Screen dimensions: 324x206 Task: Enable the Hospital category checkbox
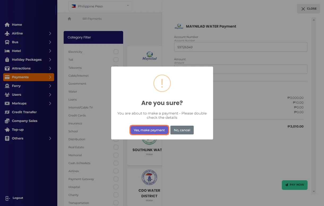116,187
